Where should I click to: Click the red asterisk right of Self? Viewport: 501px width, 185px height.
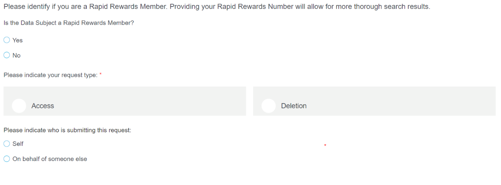pos(325,145)
